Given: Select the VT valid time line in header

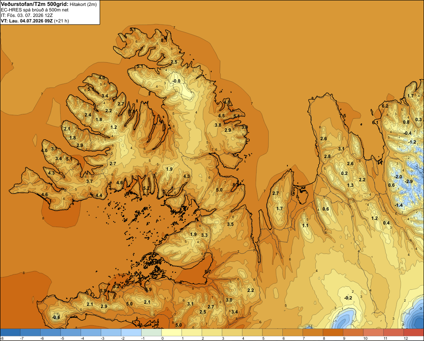Looking at the screenshot, I should coord(35,21).
